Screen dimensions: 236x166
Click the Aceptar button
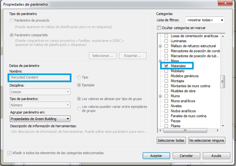click(156, 156)
